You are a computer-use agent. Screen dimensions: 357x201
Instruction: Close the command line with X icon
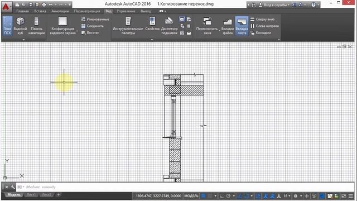coord(7,187)
